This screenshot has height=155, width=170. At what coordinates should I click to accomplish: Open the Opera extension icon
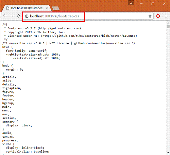point(158,16)
